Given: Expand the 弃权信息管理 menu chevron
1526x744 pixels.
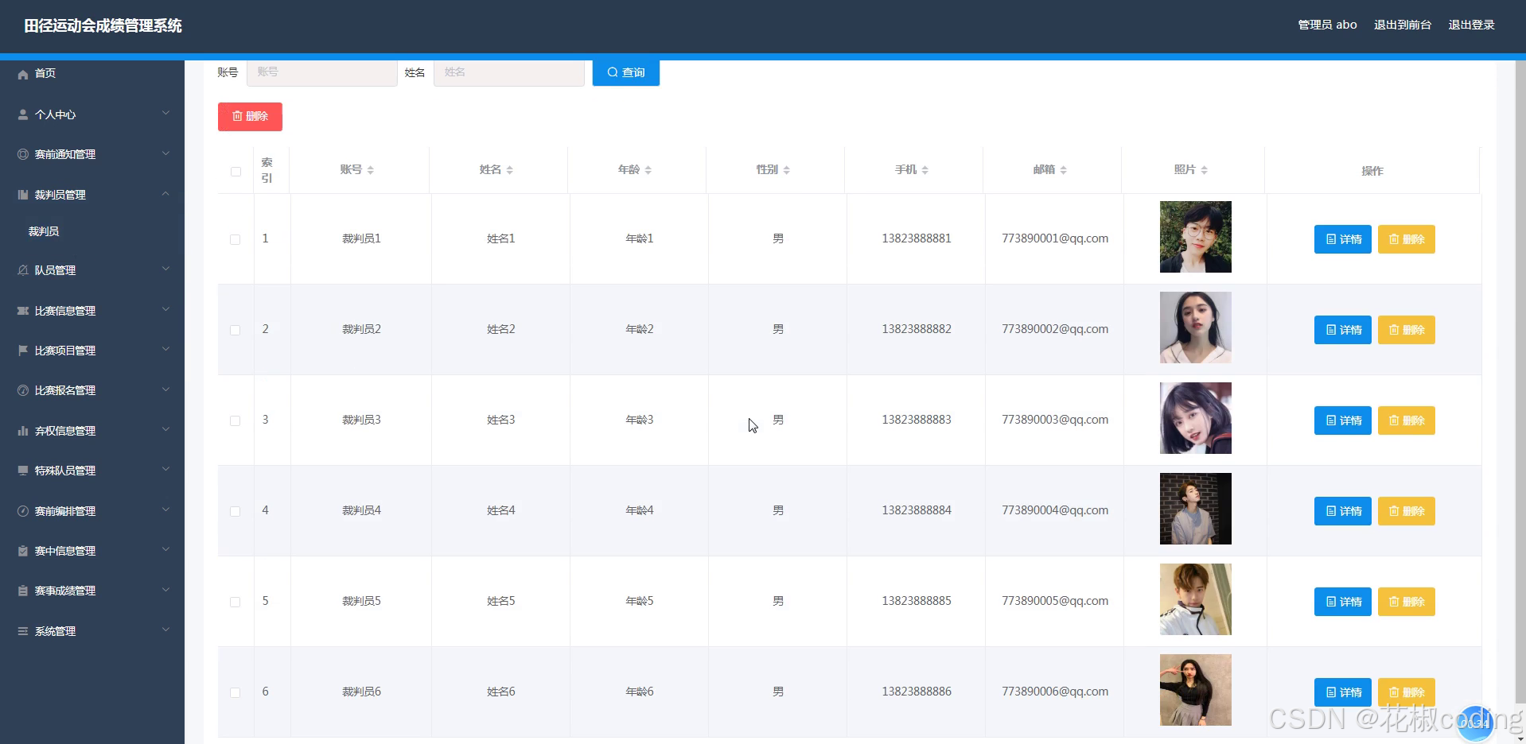Looking at the screenshot, I should click(x=165, y=429).
